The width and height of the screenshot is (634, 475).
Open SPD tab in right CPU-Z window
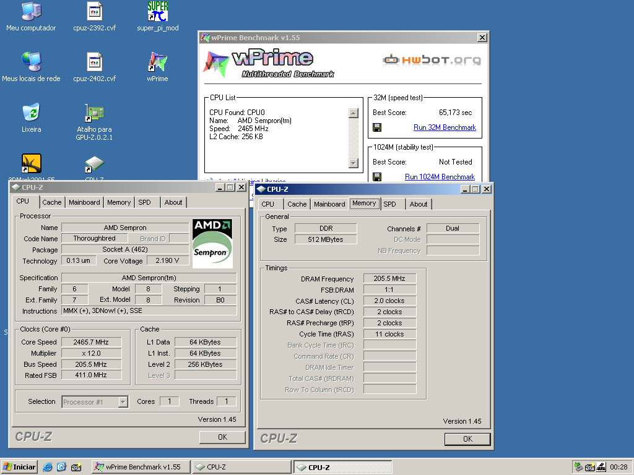pos(390,204)
